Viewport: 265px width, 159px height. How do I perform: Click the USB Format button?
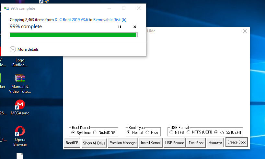(x=175, y=143)
